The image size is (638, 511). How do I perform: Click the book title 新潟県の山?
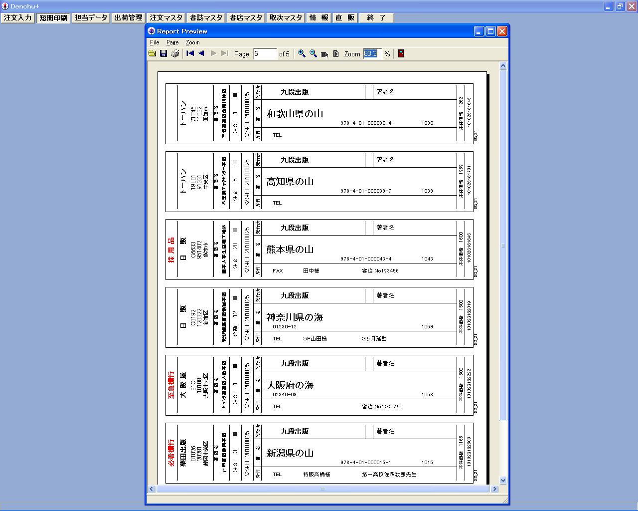290,453
